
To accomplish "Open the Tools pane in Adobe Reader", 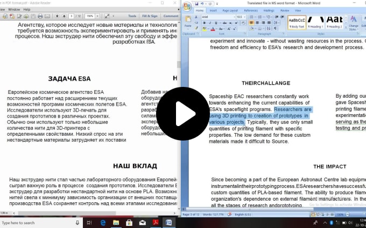I will pyautogui.click(x=132, y=16).
